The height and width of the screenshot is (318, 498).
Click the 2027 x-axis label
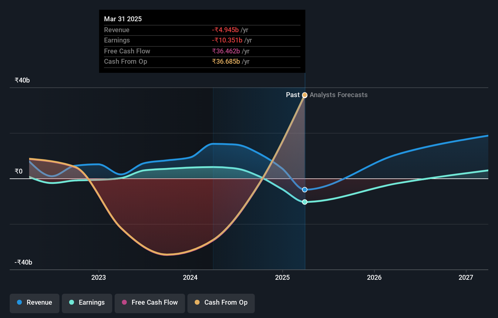[466, 277]
